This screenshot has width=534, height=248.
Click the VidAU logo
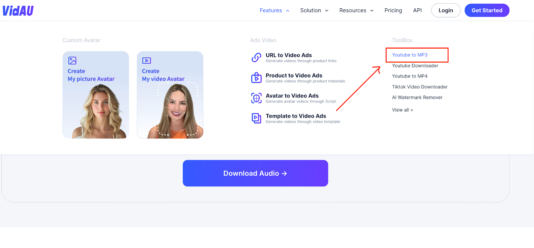coord(18,11)
